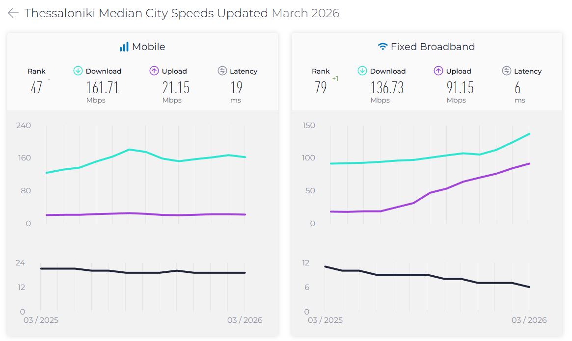The image size is (572, 341).
Task: Click the Fixed Broadband Upload arrow icon
Action: 438,71
